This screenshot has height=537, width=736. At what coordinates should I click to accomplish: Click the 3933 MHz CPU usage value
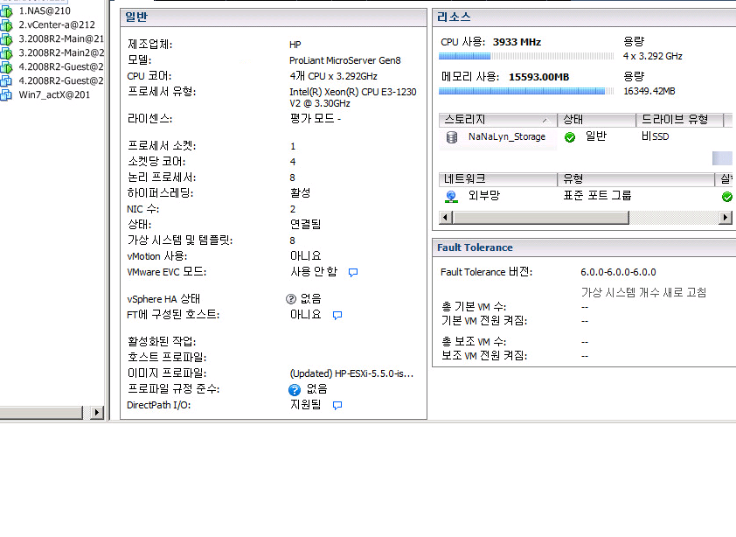tap(517, 42)
